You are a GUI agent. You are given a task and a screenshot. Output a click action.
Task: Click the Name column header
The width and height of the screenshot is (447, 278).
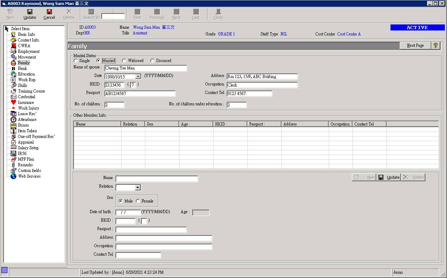(97, 124)
